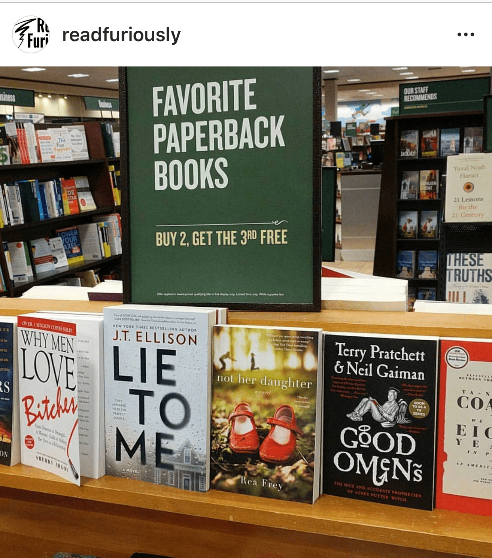Screen dimensions: 492x558
Task: Tap the Terry Pratchett & Neil Gaiman text
Action: tap(379, 361)
